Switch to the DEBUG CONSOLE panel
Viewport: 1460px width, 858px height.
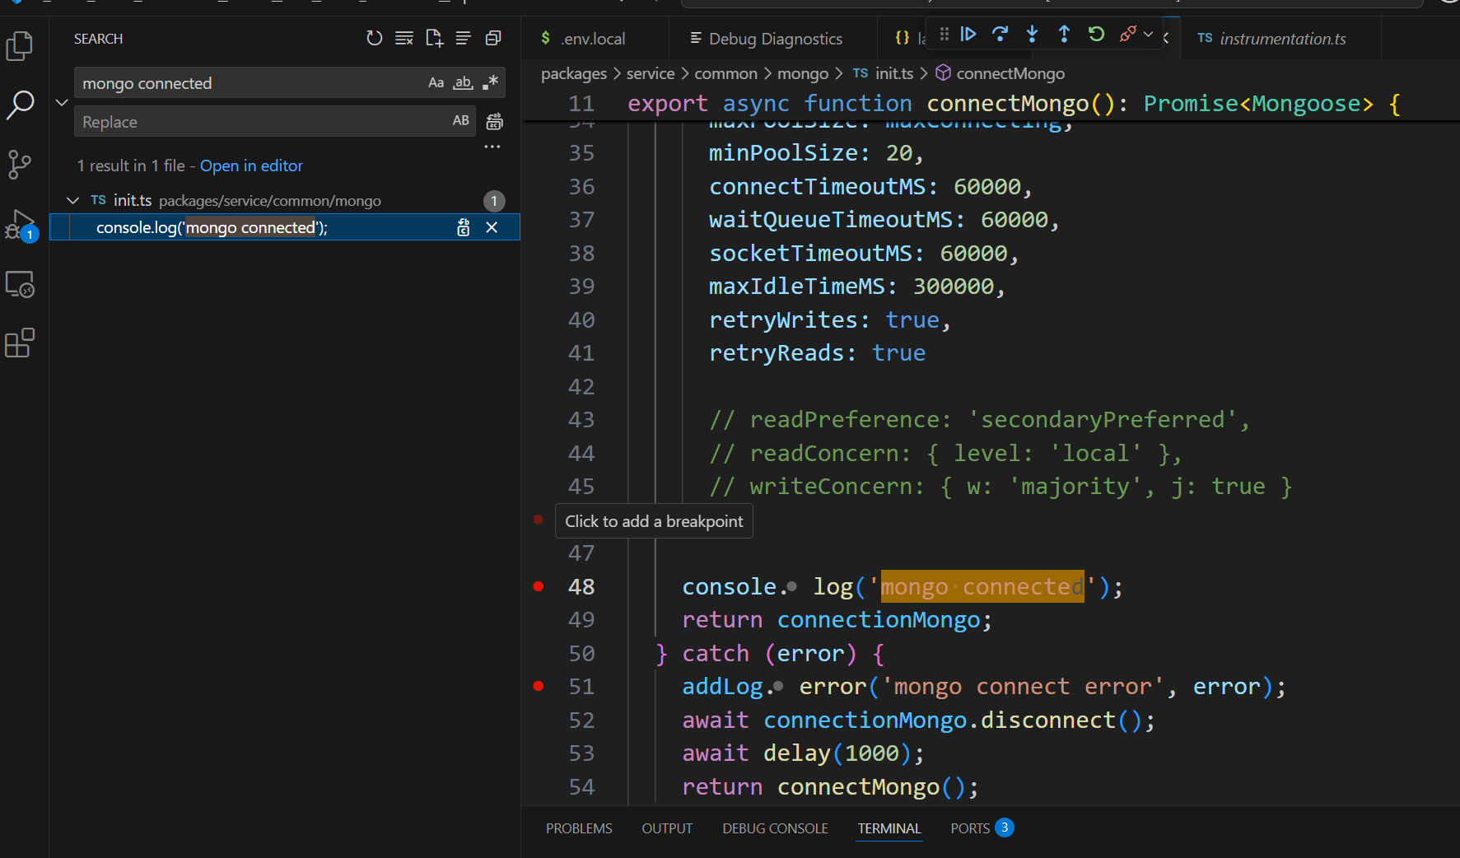point(774,828)
